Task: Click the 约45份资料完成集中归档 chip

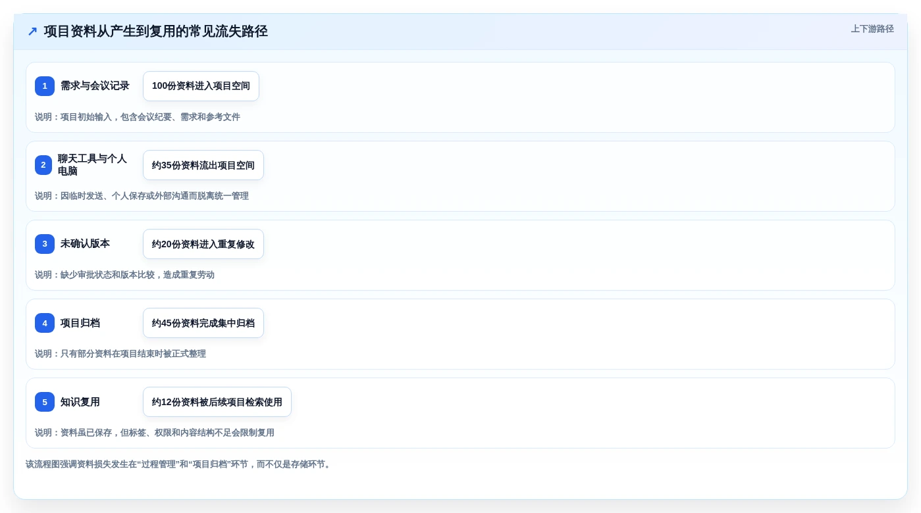Action: tap(203, 323)
